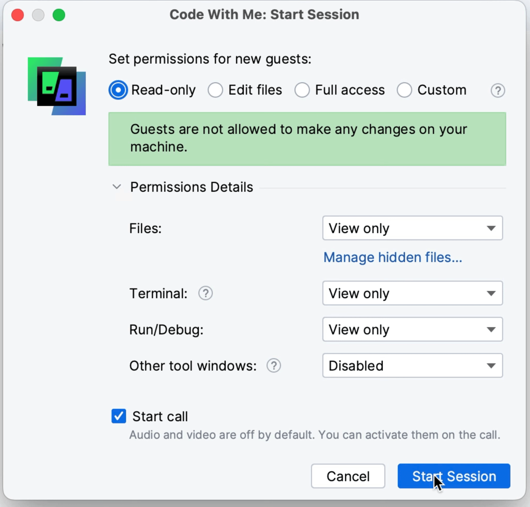The image size is (530, 507).
Task: Choose Full access for new guests
Action: point(302,90)
